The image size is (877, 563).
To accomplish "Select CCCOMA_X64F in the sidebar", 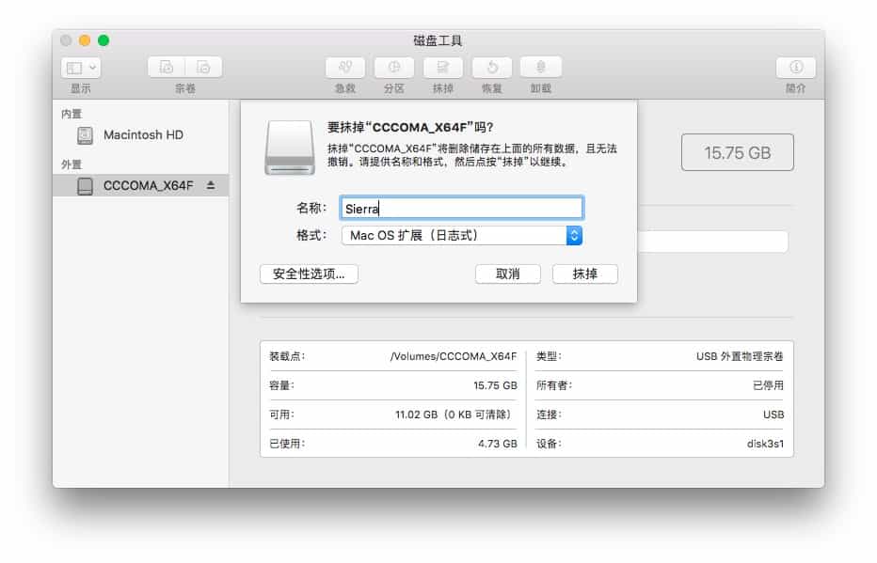I will coord(148,186).
